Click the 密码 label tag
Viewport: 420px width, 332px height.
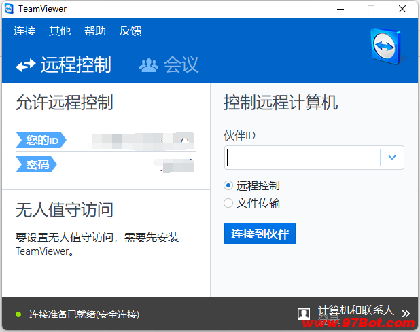37,164
